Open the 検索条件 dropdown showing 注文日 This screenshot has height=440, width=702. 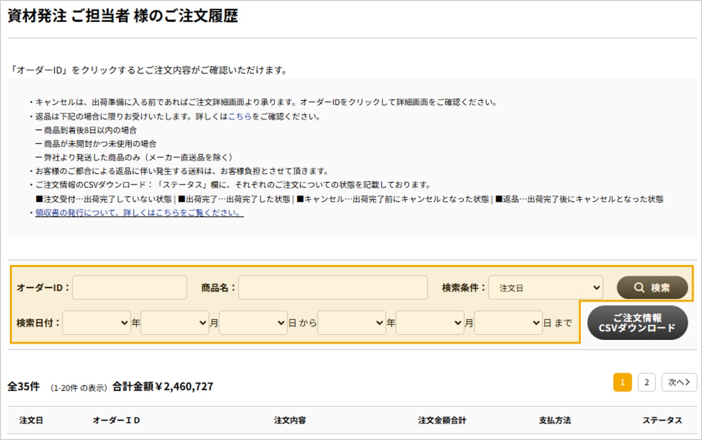pos(546,288)
